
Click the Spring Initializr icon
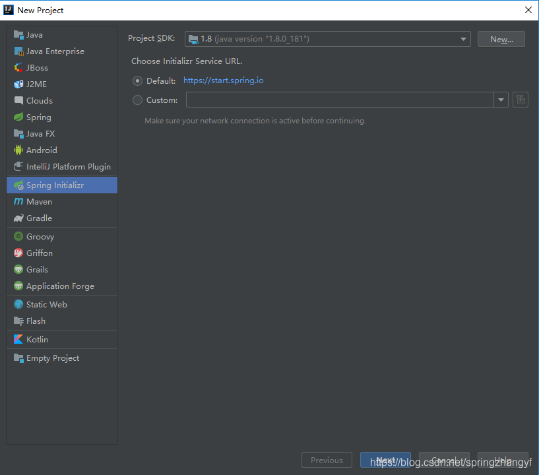(x=18, y=185)
